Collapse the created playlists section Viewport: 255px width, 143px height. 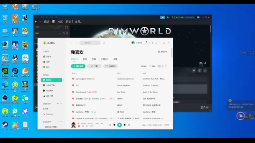61,104
